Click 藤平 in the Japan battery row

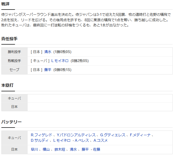point(85,150)
